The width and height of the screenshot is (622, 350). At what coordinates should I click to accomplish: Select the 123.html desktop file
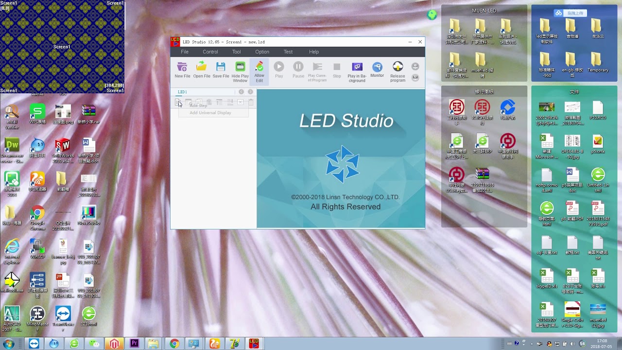pyautogui.click(x=88, y=316)
